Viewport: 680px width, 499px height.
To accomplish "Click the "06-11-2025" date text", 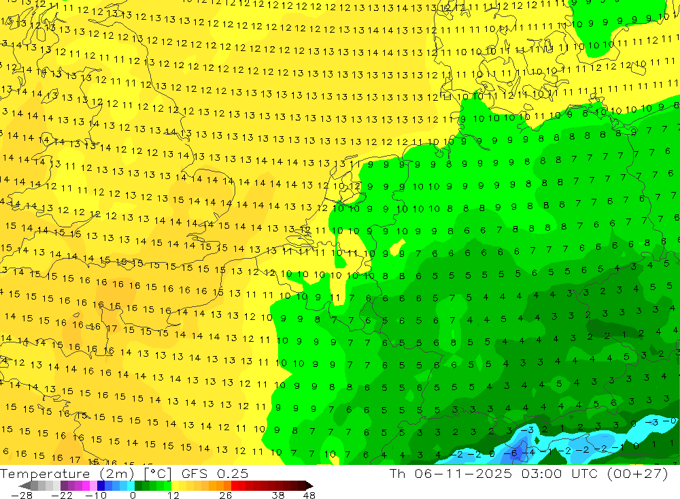I will coord(464,473).
